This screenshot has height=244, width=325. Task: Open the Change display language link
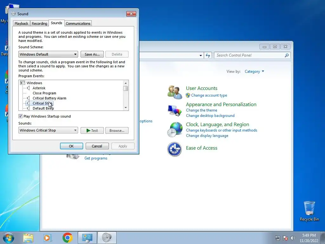point(207,135)
